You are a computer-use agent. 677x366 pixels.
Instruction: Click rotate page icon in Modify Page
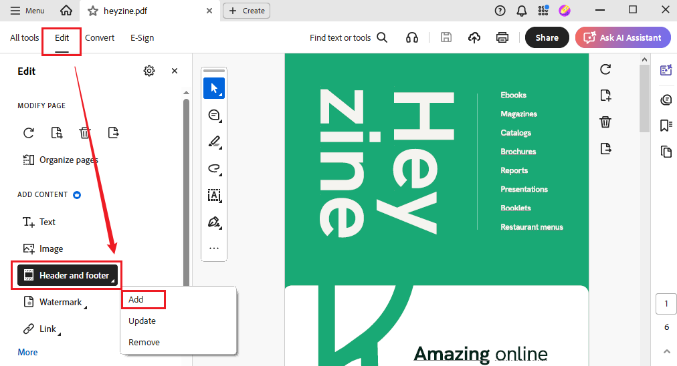pos(29,133)
